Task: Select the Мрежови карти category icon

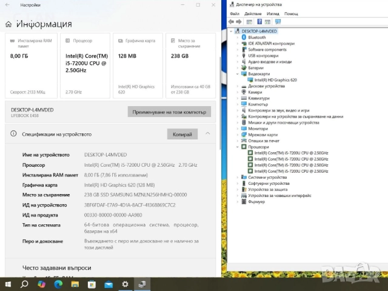Action: 244,135
